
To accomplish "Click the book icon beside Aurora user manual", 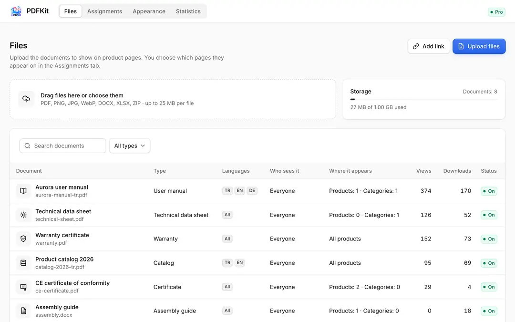I will [23, 191].
